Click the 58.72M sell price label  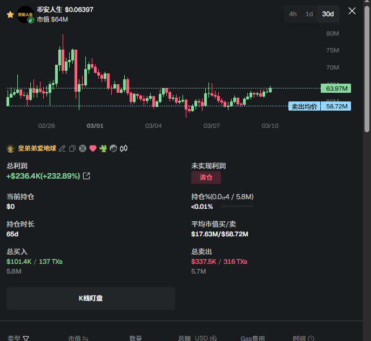click(x=336, y=106)
